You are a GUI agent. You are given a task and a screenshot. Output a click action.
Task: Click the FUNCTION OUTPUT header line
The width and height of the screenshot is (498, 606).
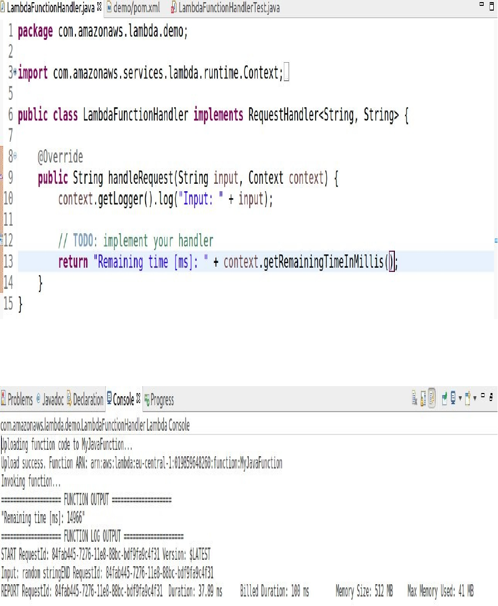pos(86,499)
